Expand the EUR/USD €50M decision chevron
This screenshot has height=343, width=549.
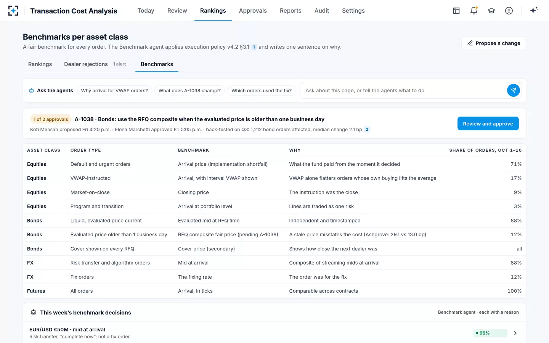point(515,333)
